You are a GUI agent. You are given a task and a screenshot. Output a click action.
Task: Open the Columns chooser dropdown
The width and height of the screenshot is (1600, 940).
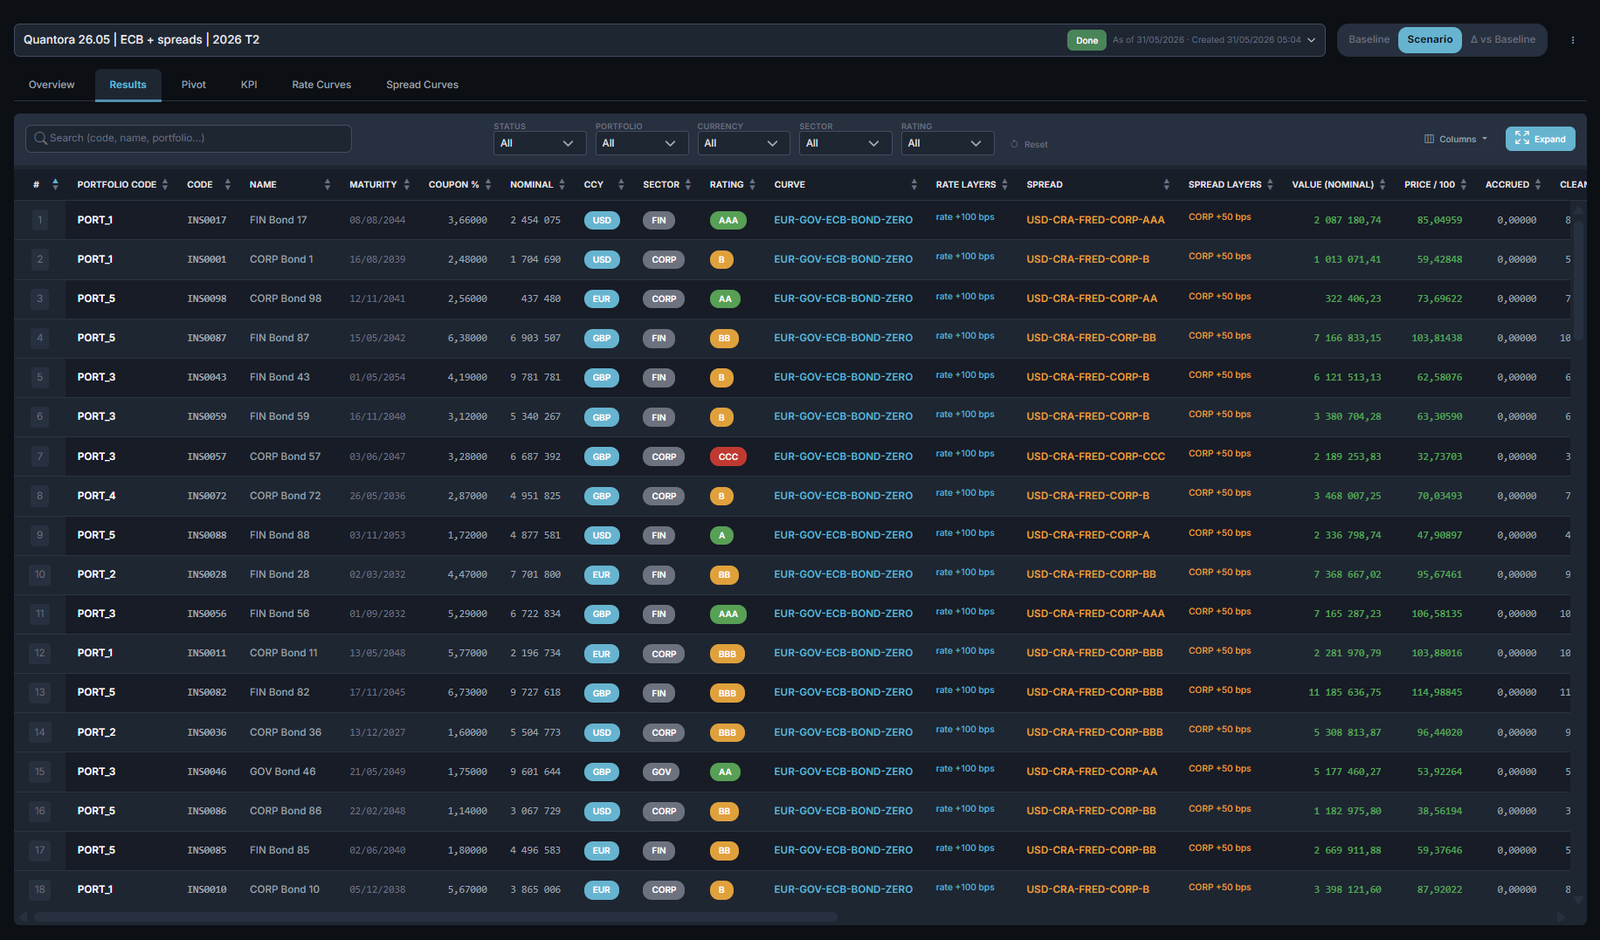pos(1456,139)
